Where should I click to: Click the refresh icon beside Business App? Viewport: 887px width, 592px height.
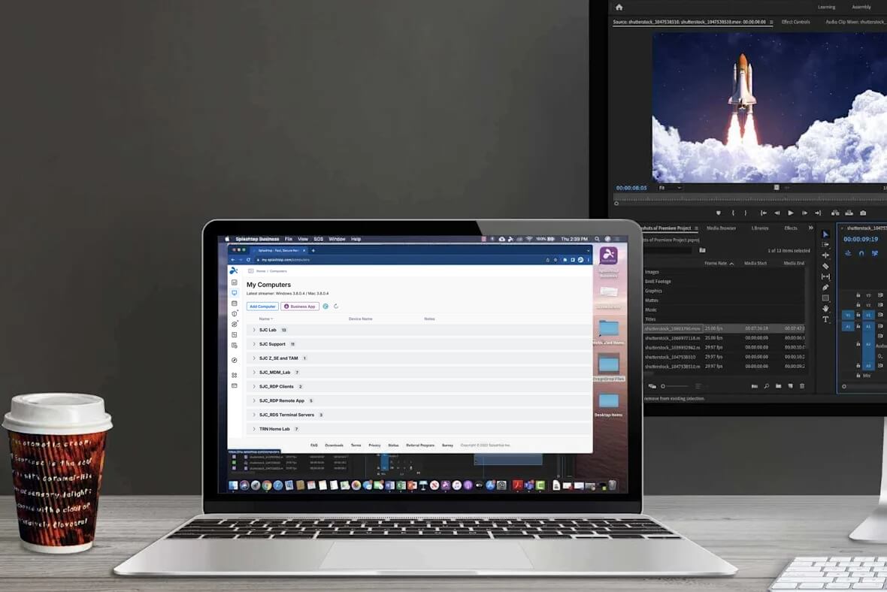coord(336,307)
